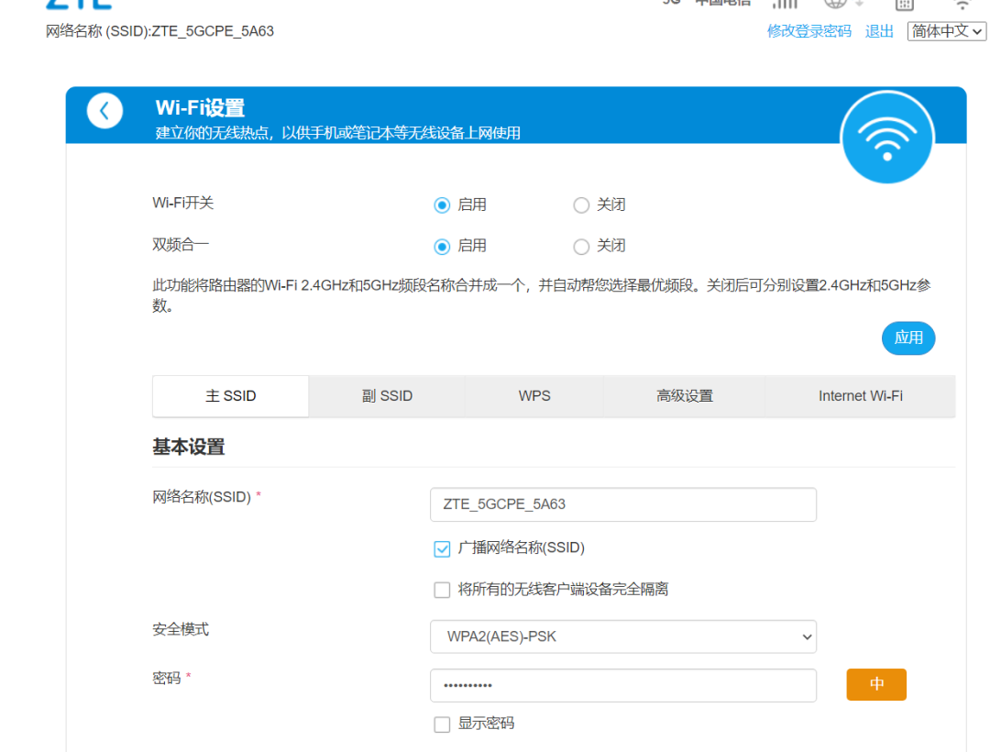Viewport: 990px width, 752px height.
Task: Enable the 启用 radio button for Wi-Fi开关
Action: pos(442,205)
